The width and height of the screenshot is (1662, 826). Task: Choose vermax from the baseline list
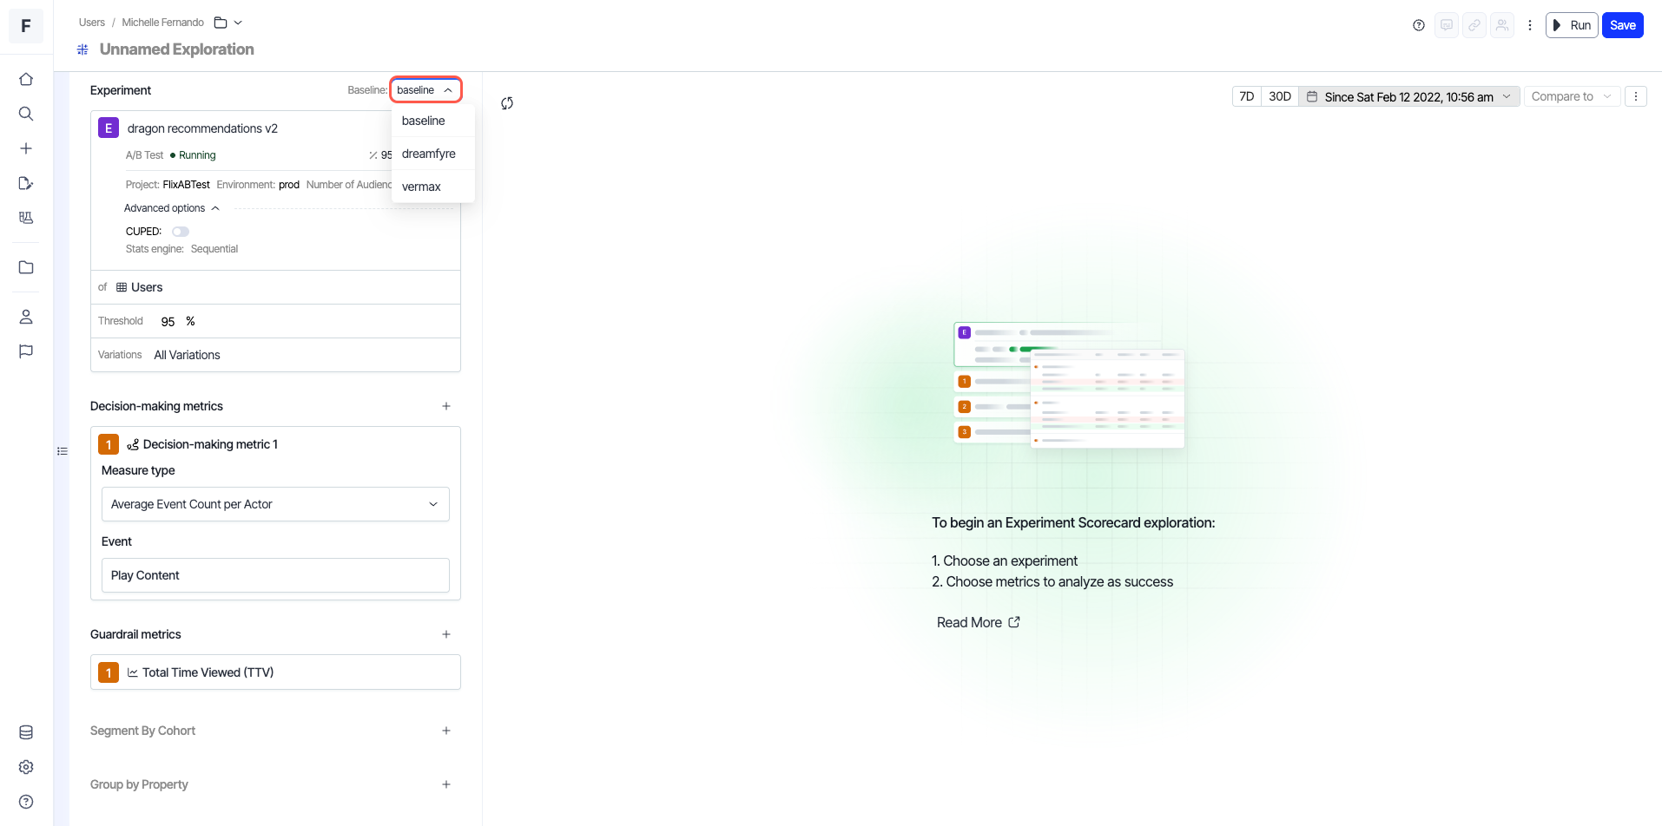coord(422,187)
